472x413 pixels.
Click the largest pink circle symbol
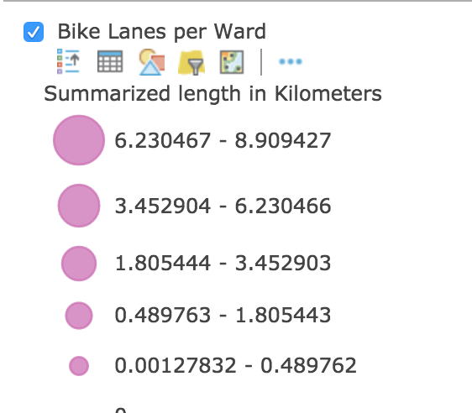[x=79, y=140]
